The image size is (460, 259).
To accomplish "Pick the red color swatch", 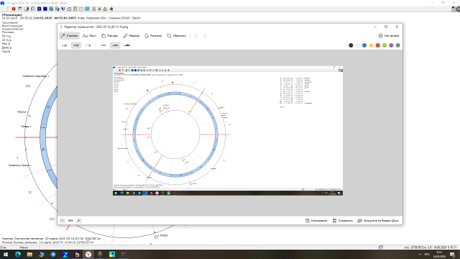I will click(x=378, y=45).
